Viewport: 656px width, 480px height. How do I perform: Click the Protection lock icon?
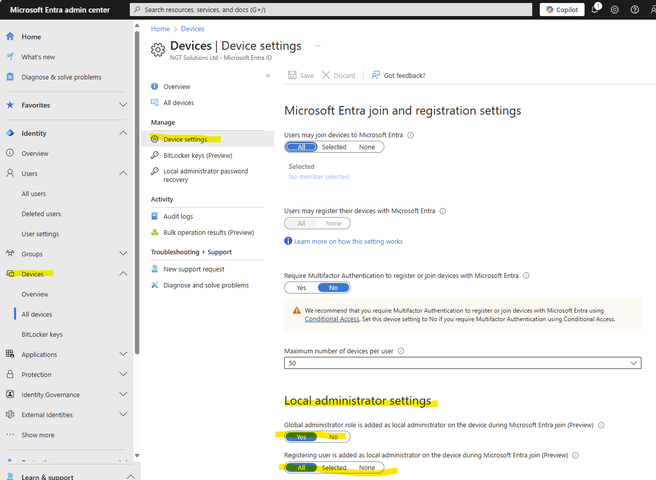(10, 374)
